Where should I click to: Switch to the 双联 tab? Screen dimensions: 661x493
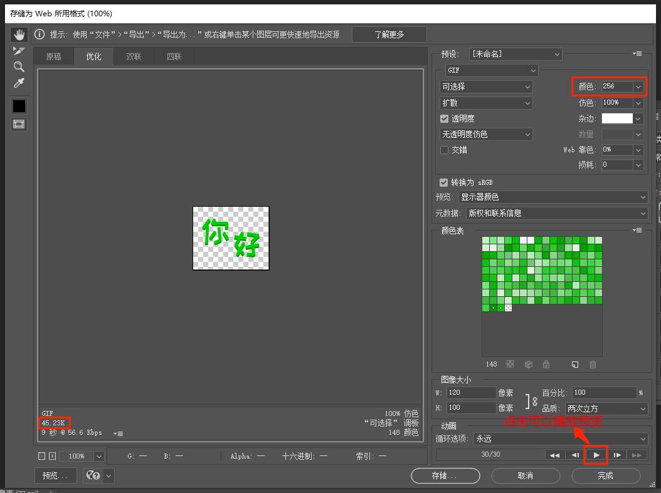click(x=134, y=56)
